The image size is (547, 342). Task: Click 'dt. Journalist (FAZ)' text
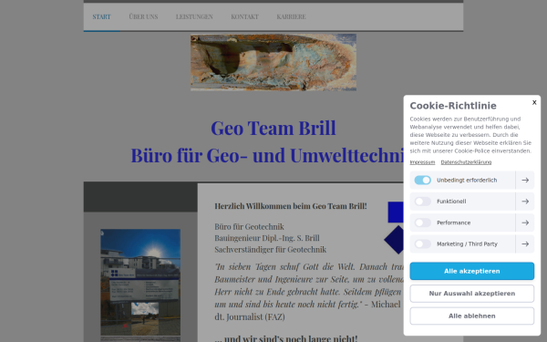pyautogui.click(x=250, y=316)
